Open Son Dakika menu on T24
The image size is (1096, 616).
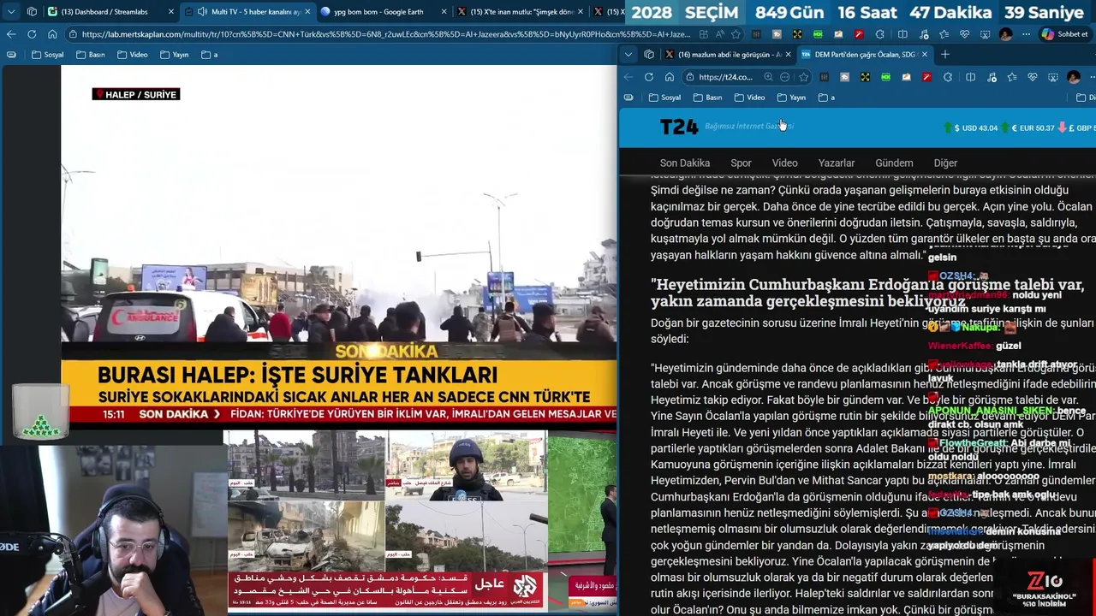685,163
